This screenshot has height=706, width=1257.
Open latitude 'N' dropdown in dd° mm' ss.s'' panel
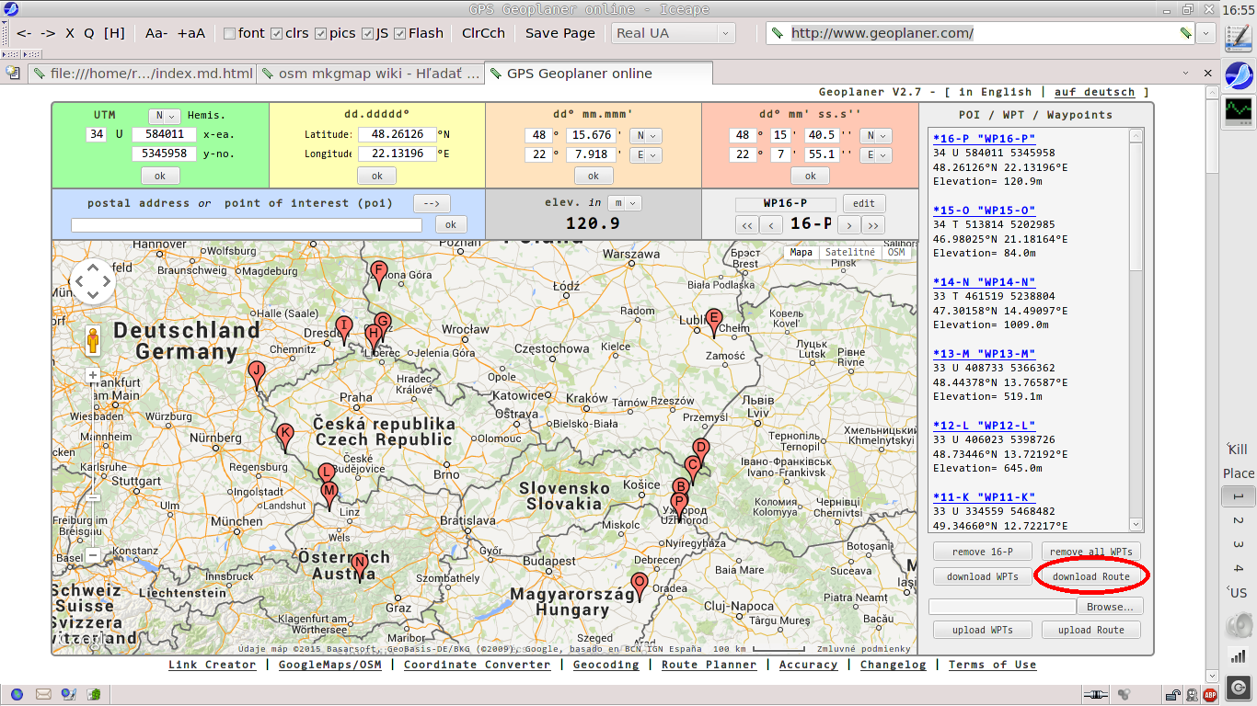pyautogui.click(x=876, y=135)
